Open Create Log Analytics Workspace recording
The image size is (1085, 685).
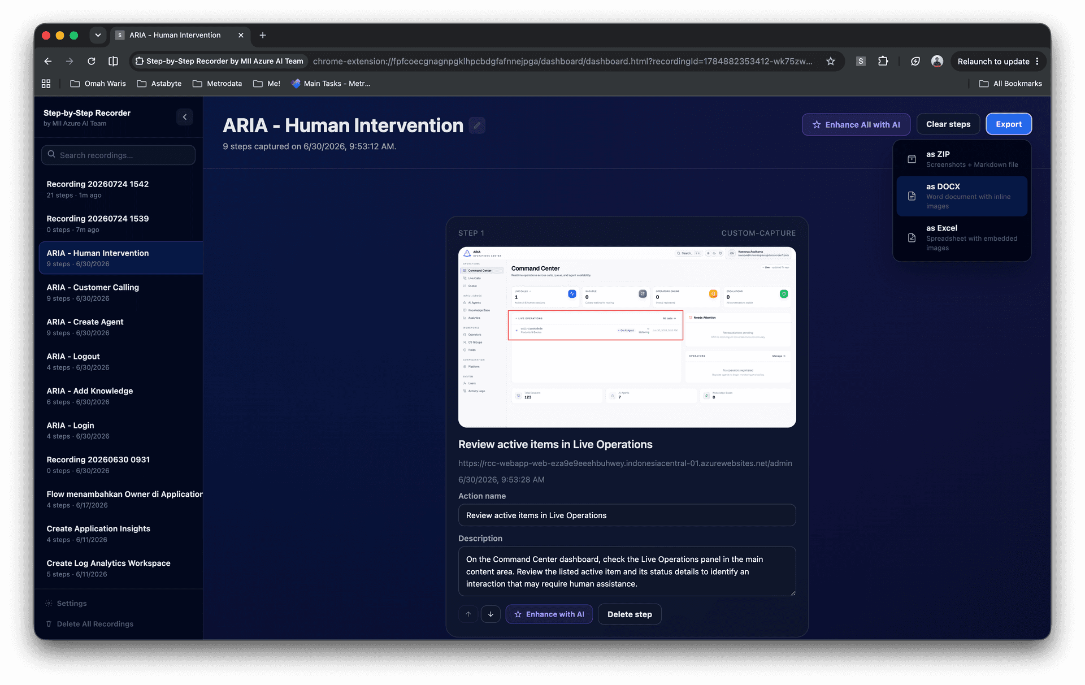tap(121, 569)
